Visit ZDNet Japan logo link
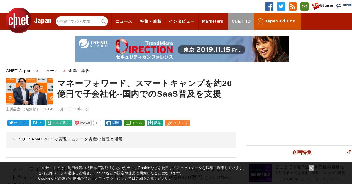Viewport: 352px width, 184px height. (x=322, y=6)
